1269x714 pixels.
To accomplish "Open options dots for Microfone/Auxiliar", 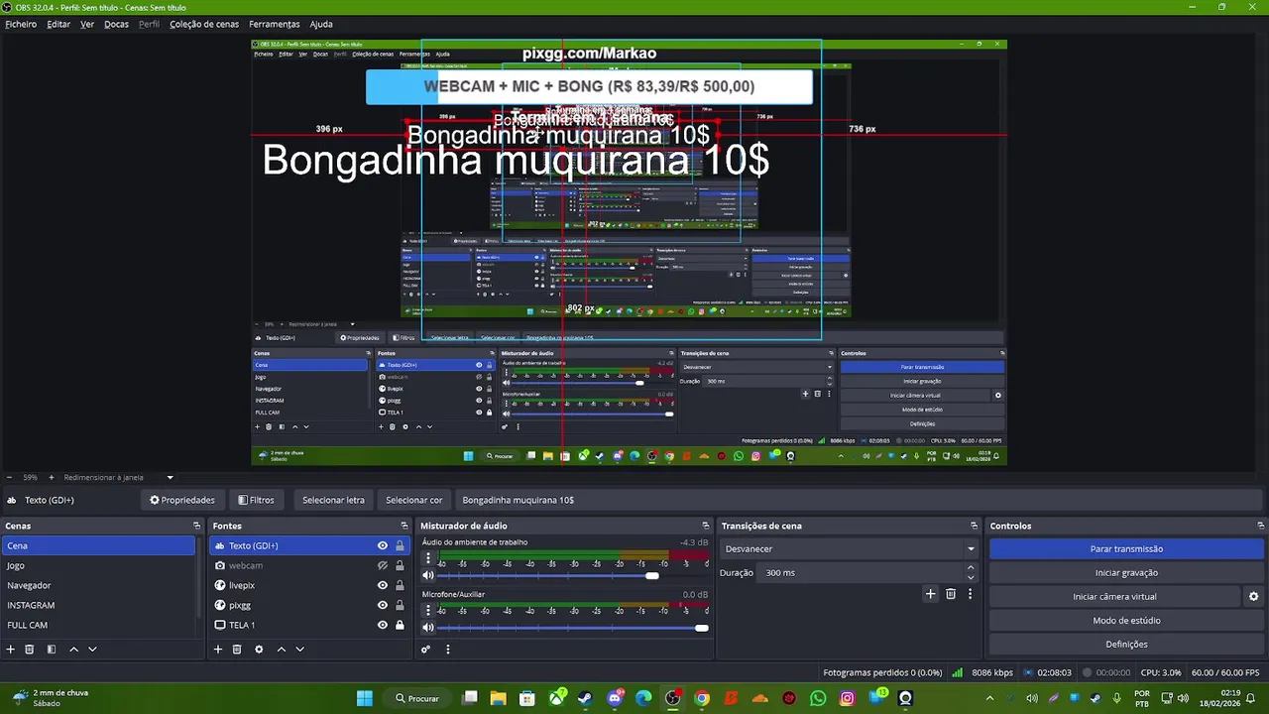I will pyautogui.click(x=428, y=610).
